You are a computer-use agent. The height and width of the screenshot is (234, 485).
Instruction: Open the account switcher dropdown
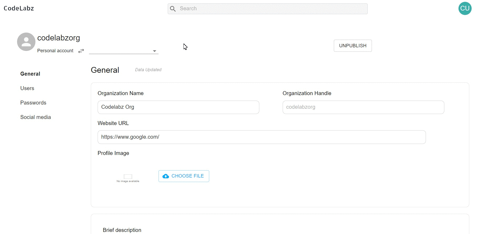124,51
